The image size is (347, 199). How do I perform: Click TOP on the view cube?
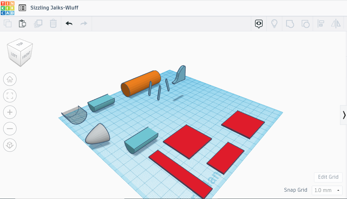[20, 44]
